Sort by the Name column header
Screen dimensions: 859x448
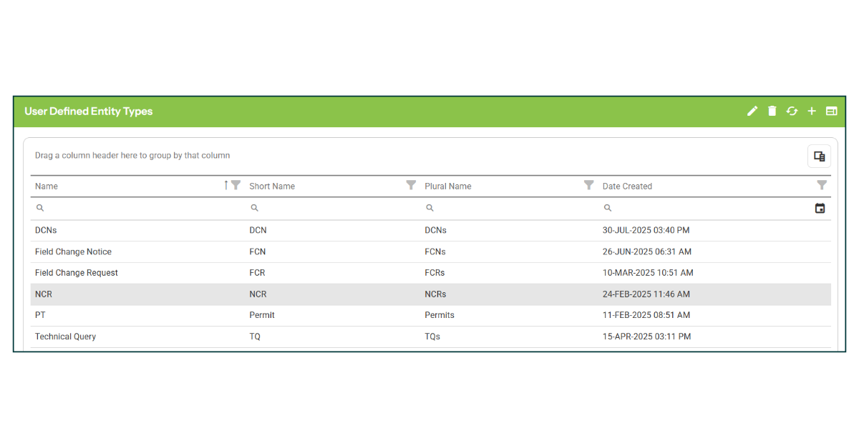coord(47,186)
